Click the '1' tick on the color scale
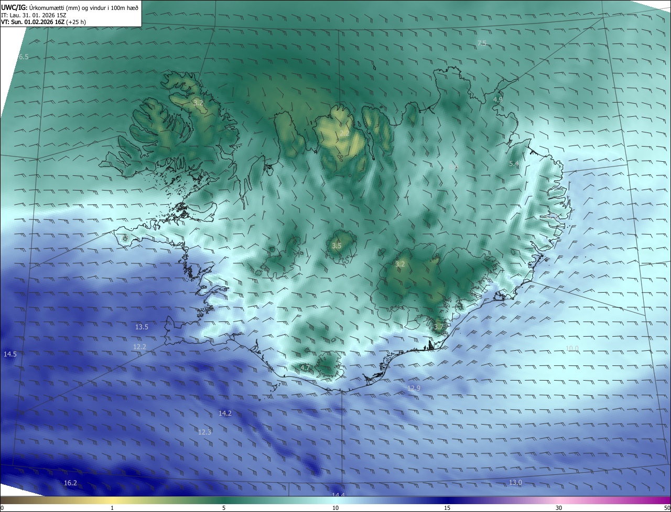 point(112,508)
